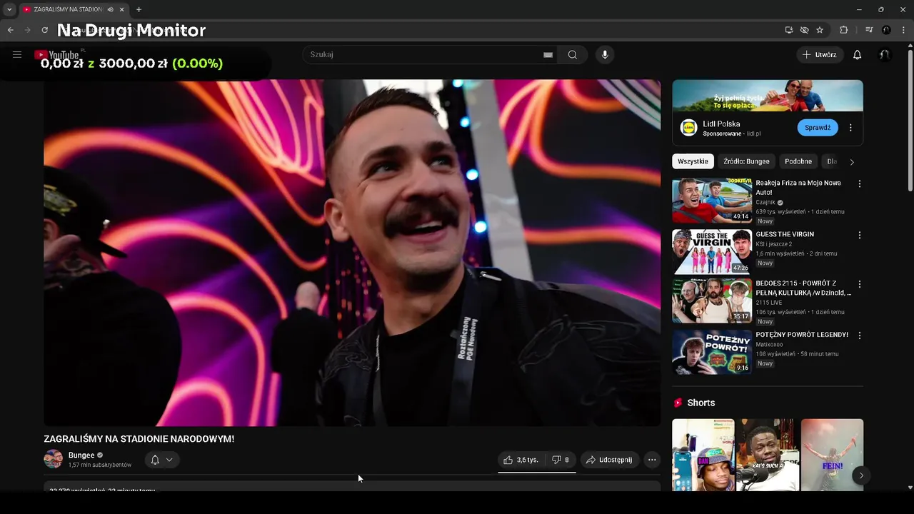Open the GUESS THE VIRGIN video thumbnail

(x=712, y=251)
